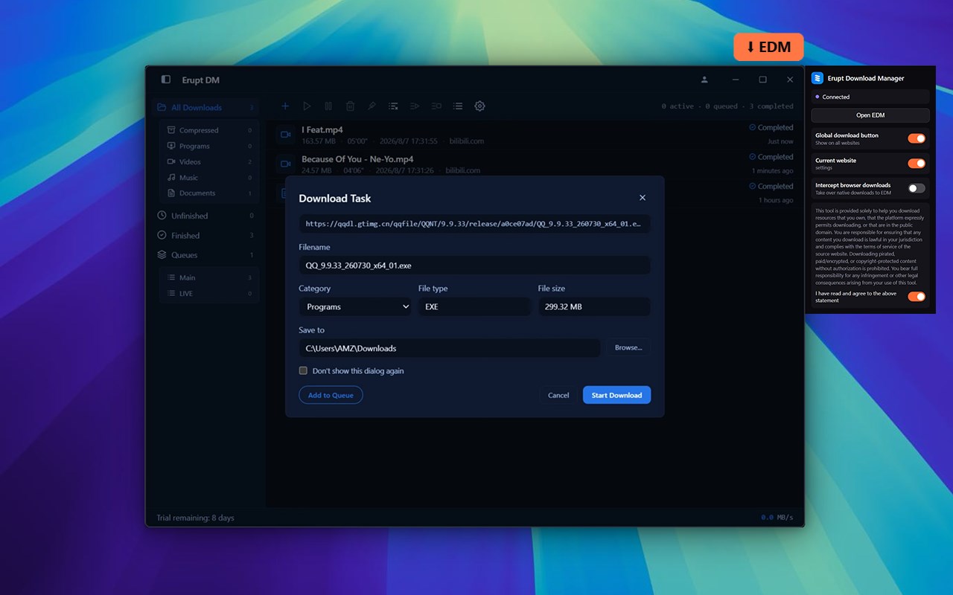This screenshot has width=953, height=595.
Task: Check Don't show this dialog again
Action: click(x=303, y=370)
